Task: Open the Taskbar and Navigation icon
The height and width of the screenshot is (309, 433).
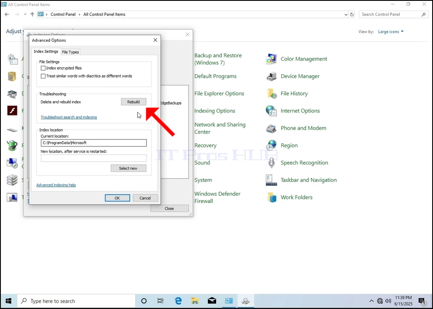Action: click(x=271, y=180)
